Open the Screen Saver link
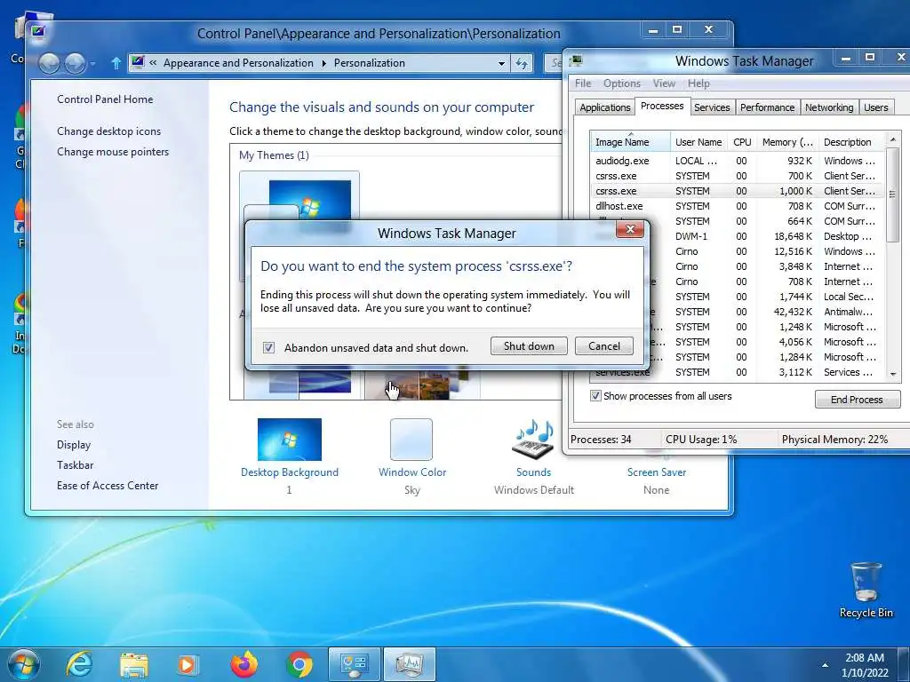The image size is (910, 682). point(657,472)
